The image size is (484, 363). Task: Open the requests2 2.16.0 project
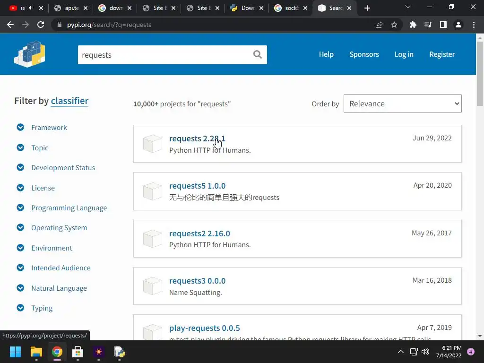[199, 233]
